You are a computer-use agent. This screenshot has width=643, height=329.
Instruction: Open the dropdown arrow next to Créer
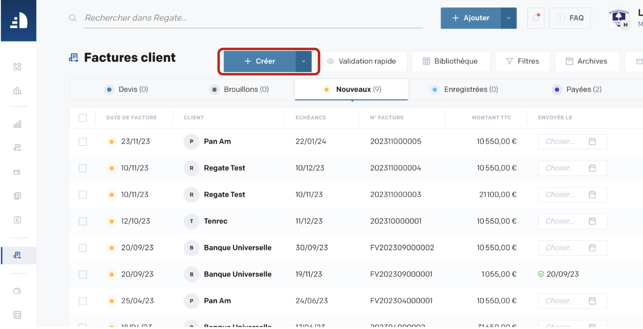pyautogui.click(x=303, y=61)
